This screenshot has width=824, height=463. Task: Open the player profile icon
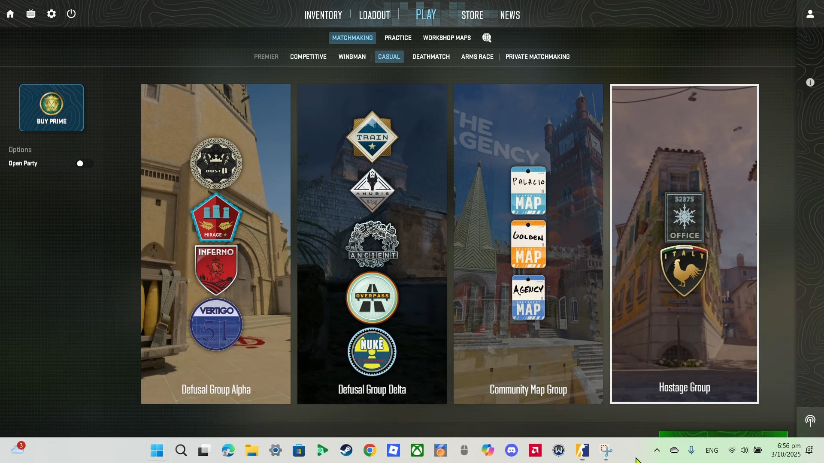tap(810, 14)
